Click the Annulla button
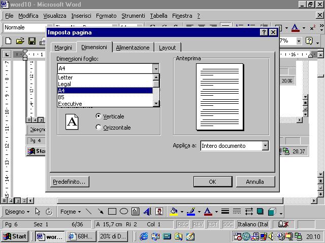The height and width of the screenshot is (243, 325). click(x=255, y=182)
